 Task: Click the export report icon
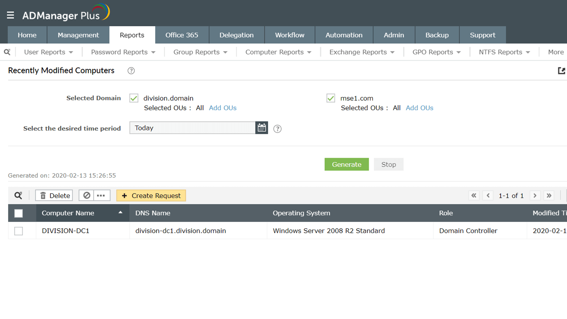click(561, 71)
